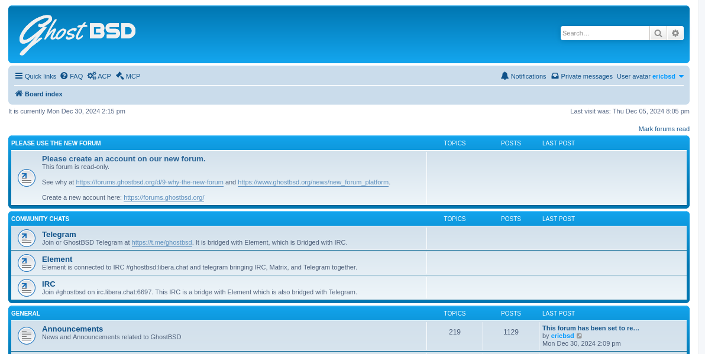The image size is (705, 354).
Task: Focus the Search input field
Action: 604,33
